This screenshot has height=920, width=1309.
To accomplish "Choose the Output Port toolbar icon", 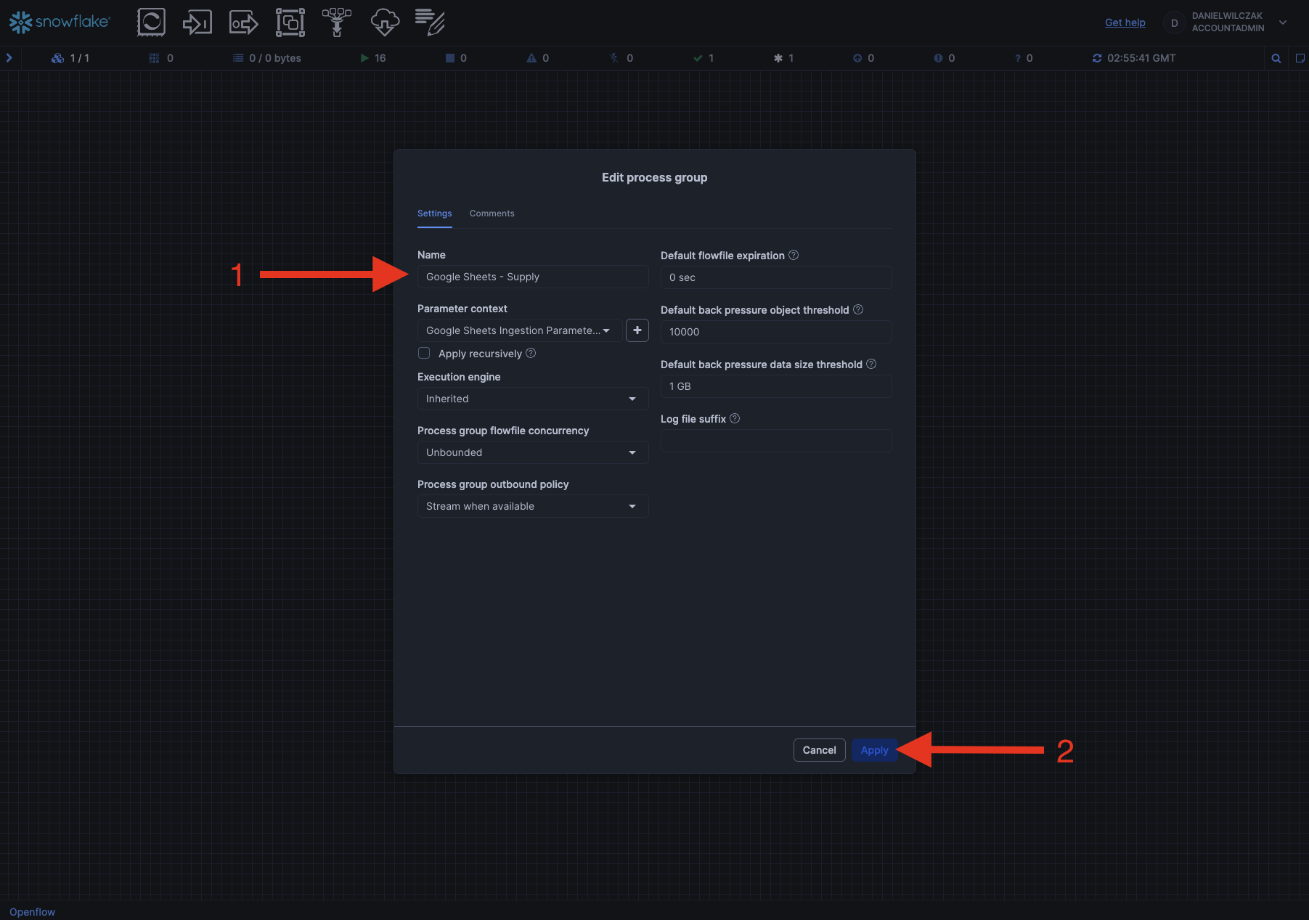I will point(243,23).
